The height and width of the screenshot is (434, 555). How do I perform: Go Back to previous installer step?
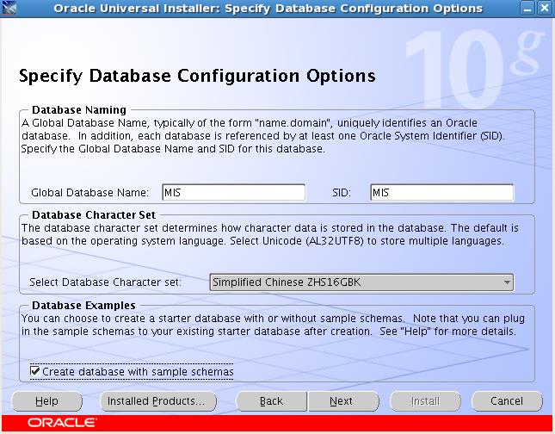[272, 401]
